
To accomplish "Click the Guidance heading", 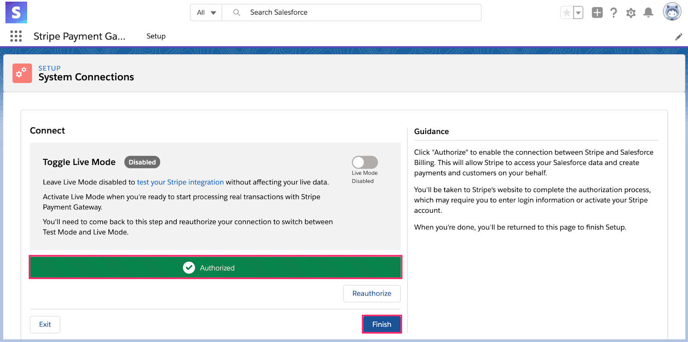I will (431, 131).
